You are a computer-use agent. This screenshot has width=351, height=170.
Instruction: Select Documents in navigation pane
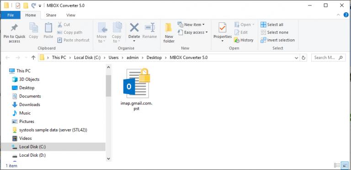pos(26,96)
